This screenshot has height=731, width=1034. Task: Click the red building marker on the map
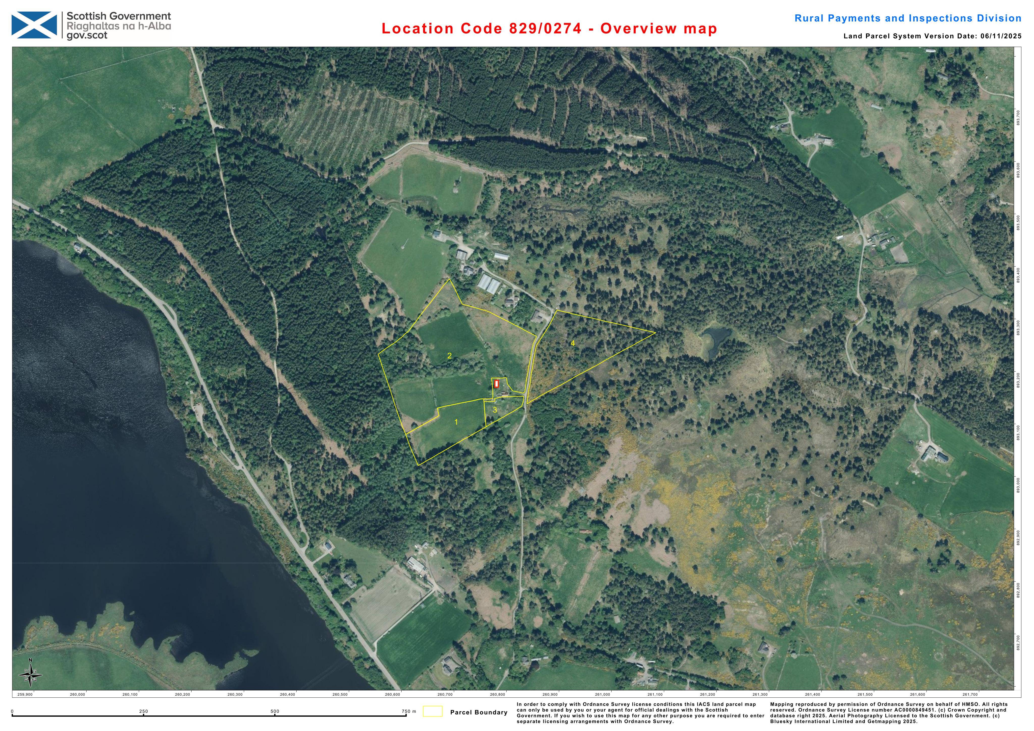point(496,384)
